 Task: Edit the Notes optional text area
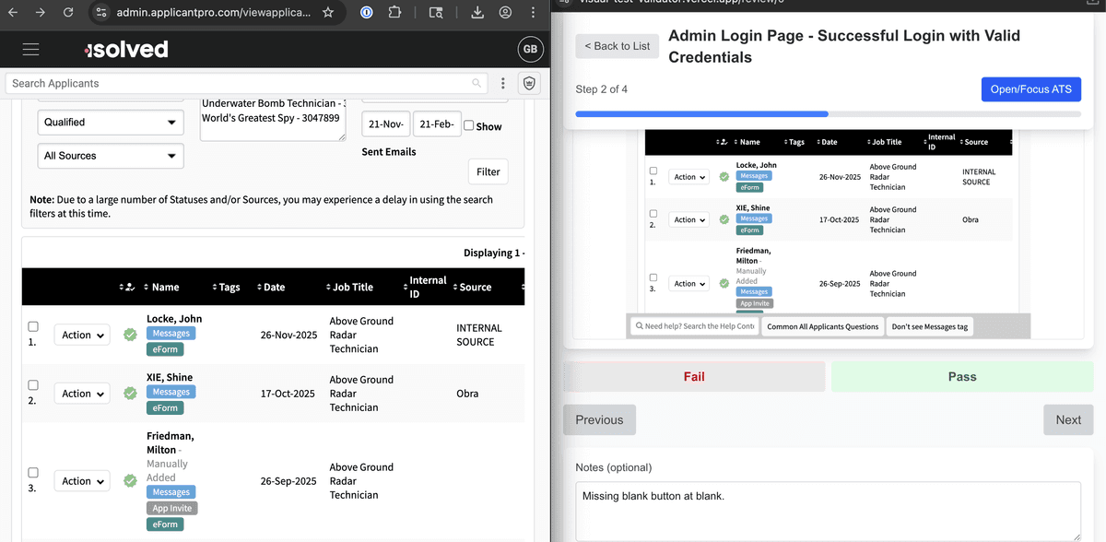[x=828, y=511]
